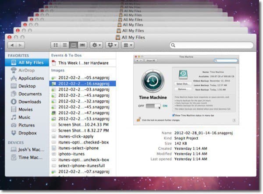Click the All My Files sidebar icon
This screenshot has width=263, height=194.
(14, 63)
